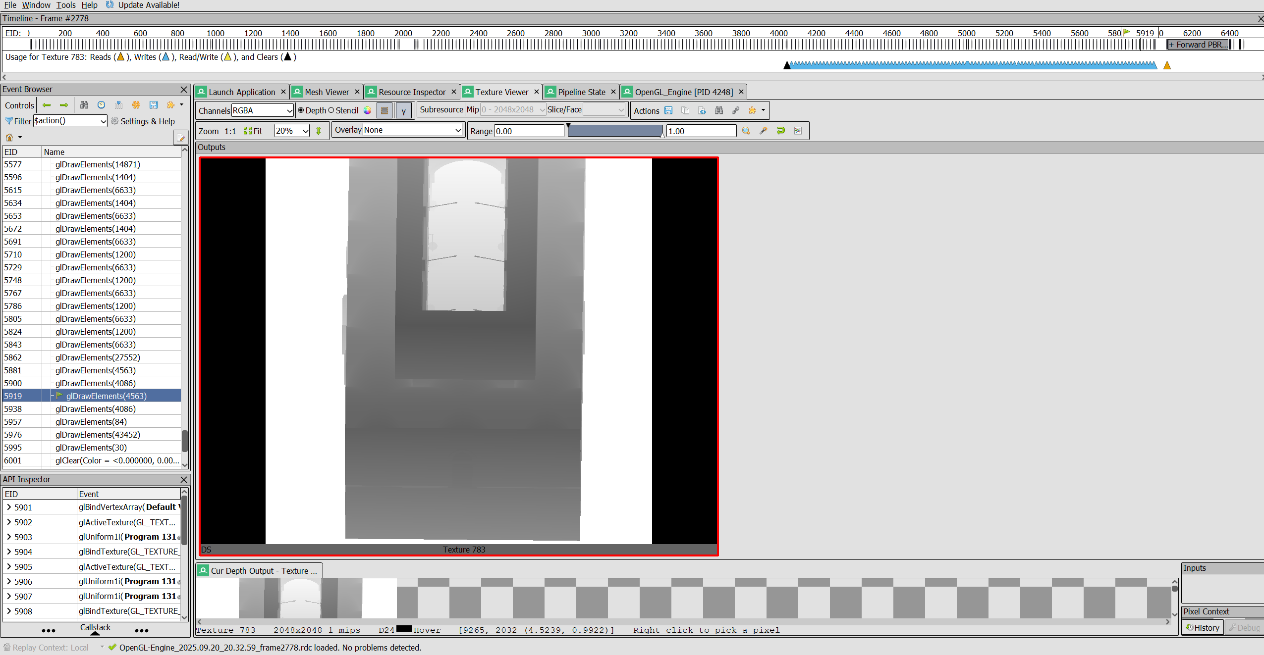
Task: Click the flip vertically green arrow icon
Action: 319,131
